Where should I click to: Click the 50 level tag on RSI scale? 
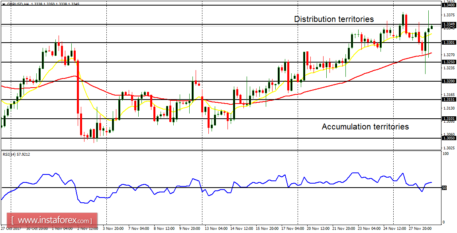[445, 188]
